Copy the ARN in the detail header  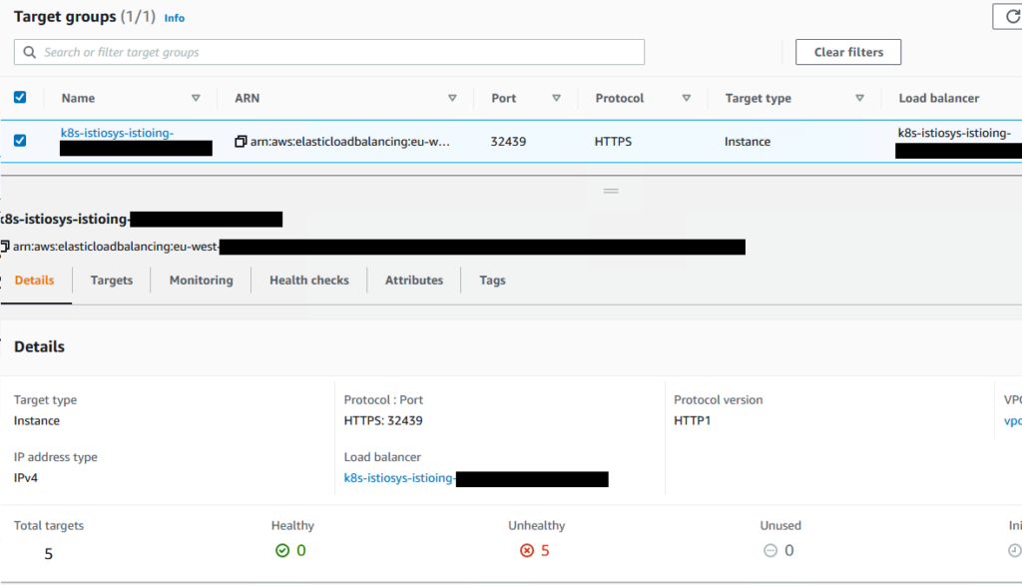[5, 247]
